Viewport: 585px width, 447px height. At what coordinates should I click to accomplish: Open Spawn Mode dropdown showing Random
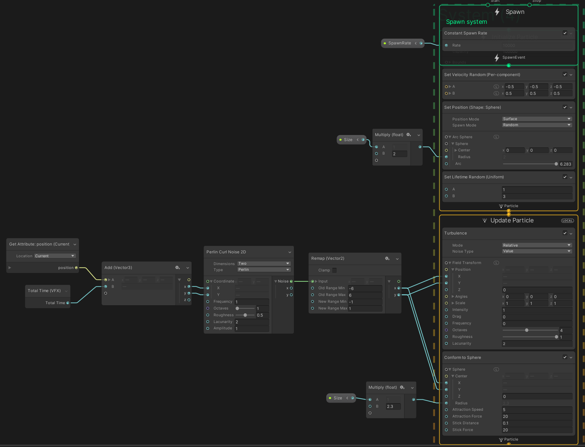point(537,125)
